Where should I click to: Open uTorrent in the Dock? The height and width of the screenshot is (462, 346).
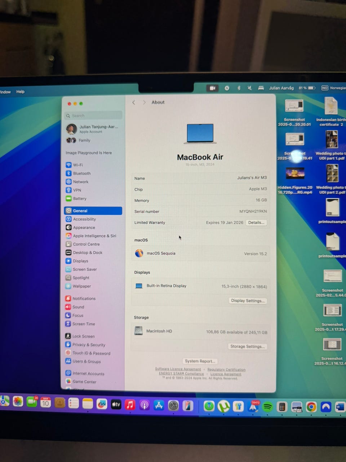click(223, 406)
